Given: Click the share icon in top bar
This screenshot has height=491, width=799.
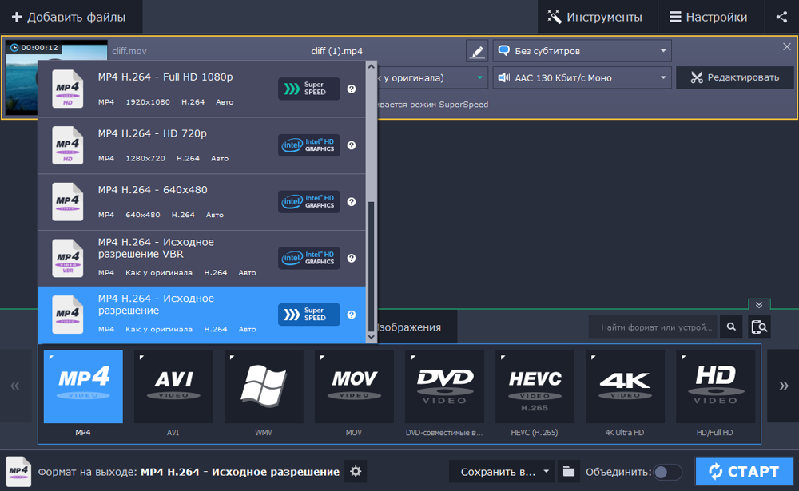Looking at the screenshot, I should tap(781, 17).
